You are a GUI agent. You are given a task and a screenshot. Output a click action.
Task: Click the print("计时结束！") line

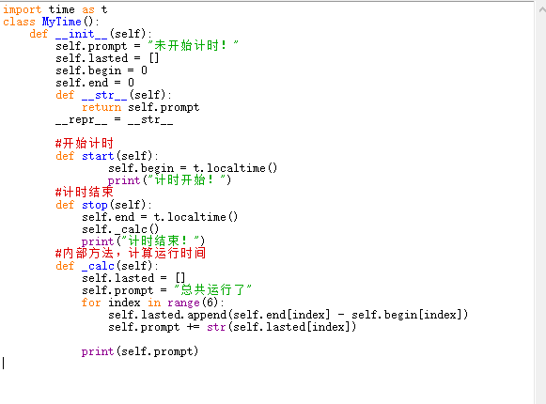143,241
